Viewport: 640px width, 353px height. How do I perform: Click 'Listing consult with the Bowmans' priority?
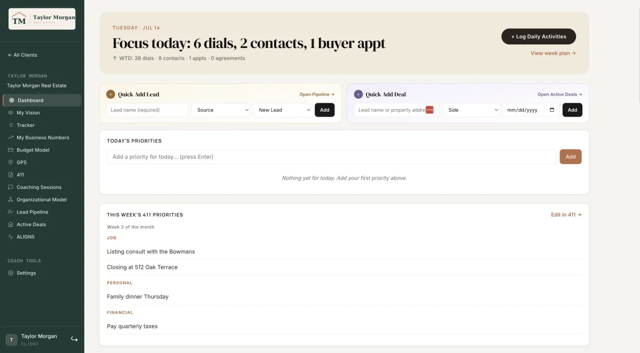(151, 251)
